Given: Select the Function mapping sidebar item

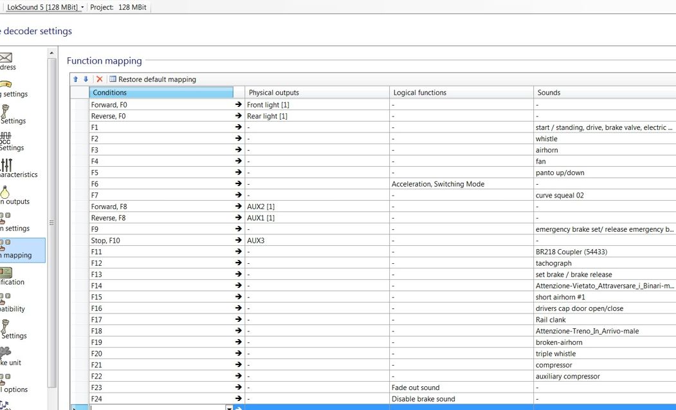Looking at the screenshot, I should (x=19, y=250).
